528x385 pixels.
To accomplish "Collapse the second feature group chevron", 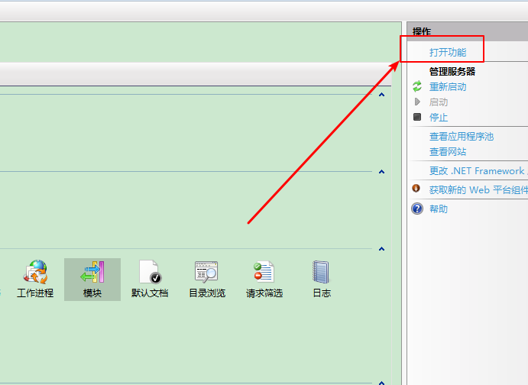I will [381, 172].
